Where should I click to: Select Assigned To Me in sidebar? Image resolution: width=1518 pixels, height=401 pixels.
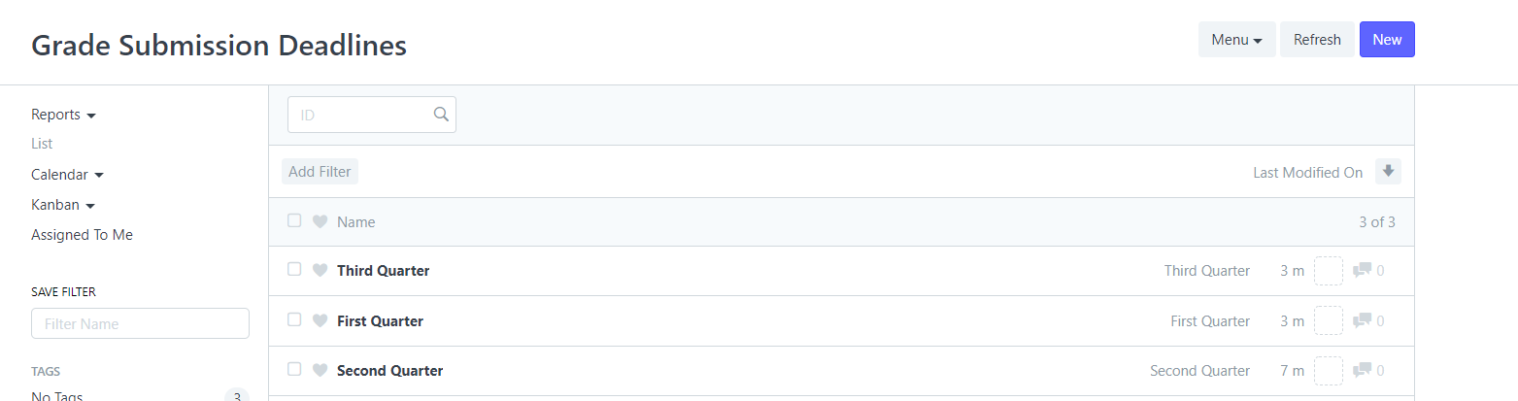[x=82, y=235]
